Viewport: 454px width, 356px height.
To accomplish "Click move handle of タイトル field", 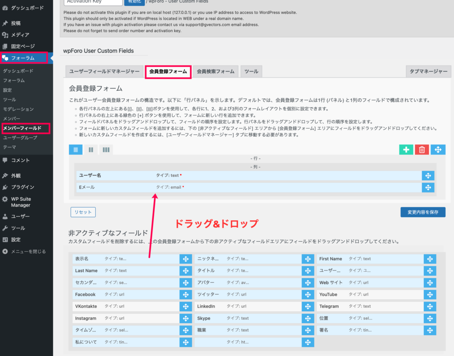I will [308, 271].
